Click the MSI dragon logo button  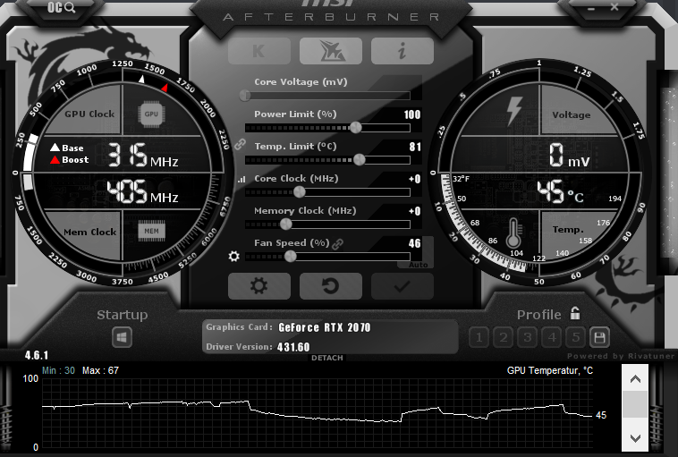tap(331, 51)
